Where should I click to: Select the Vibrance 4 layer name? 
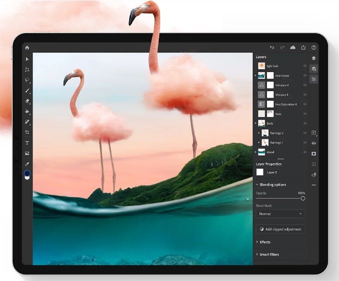282,85
